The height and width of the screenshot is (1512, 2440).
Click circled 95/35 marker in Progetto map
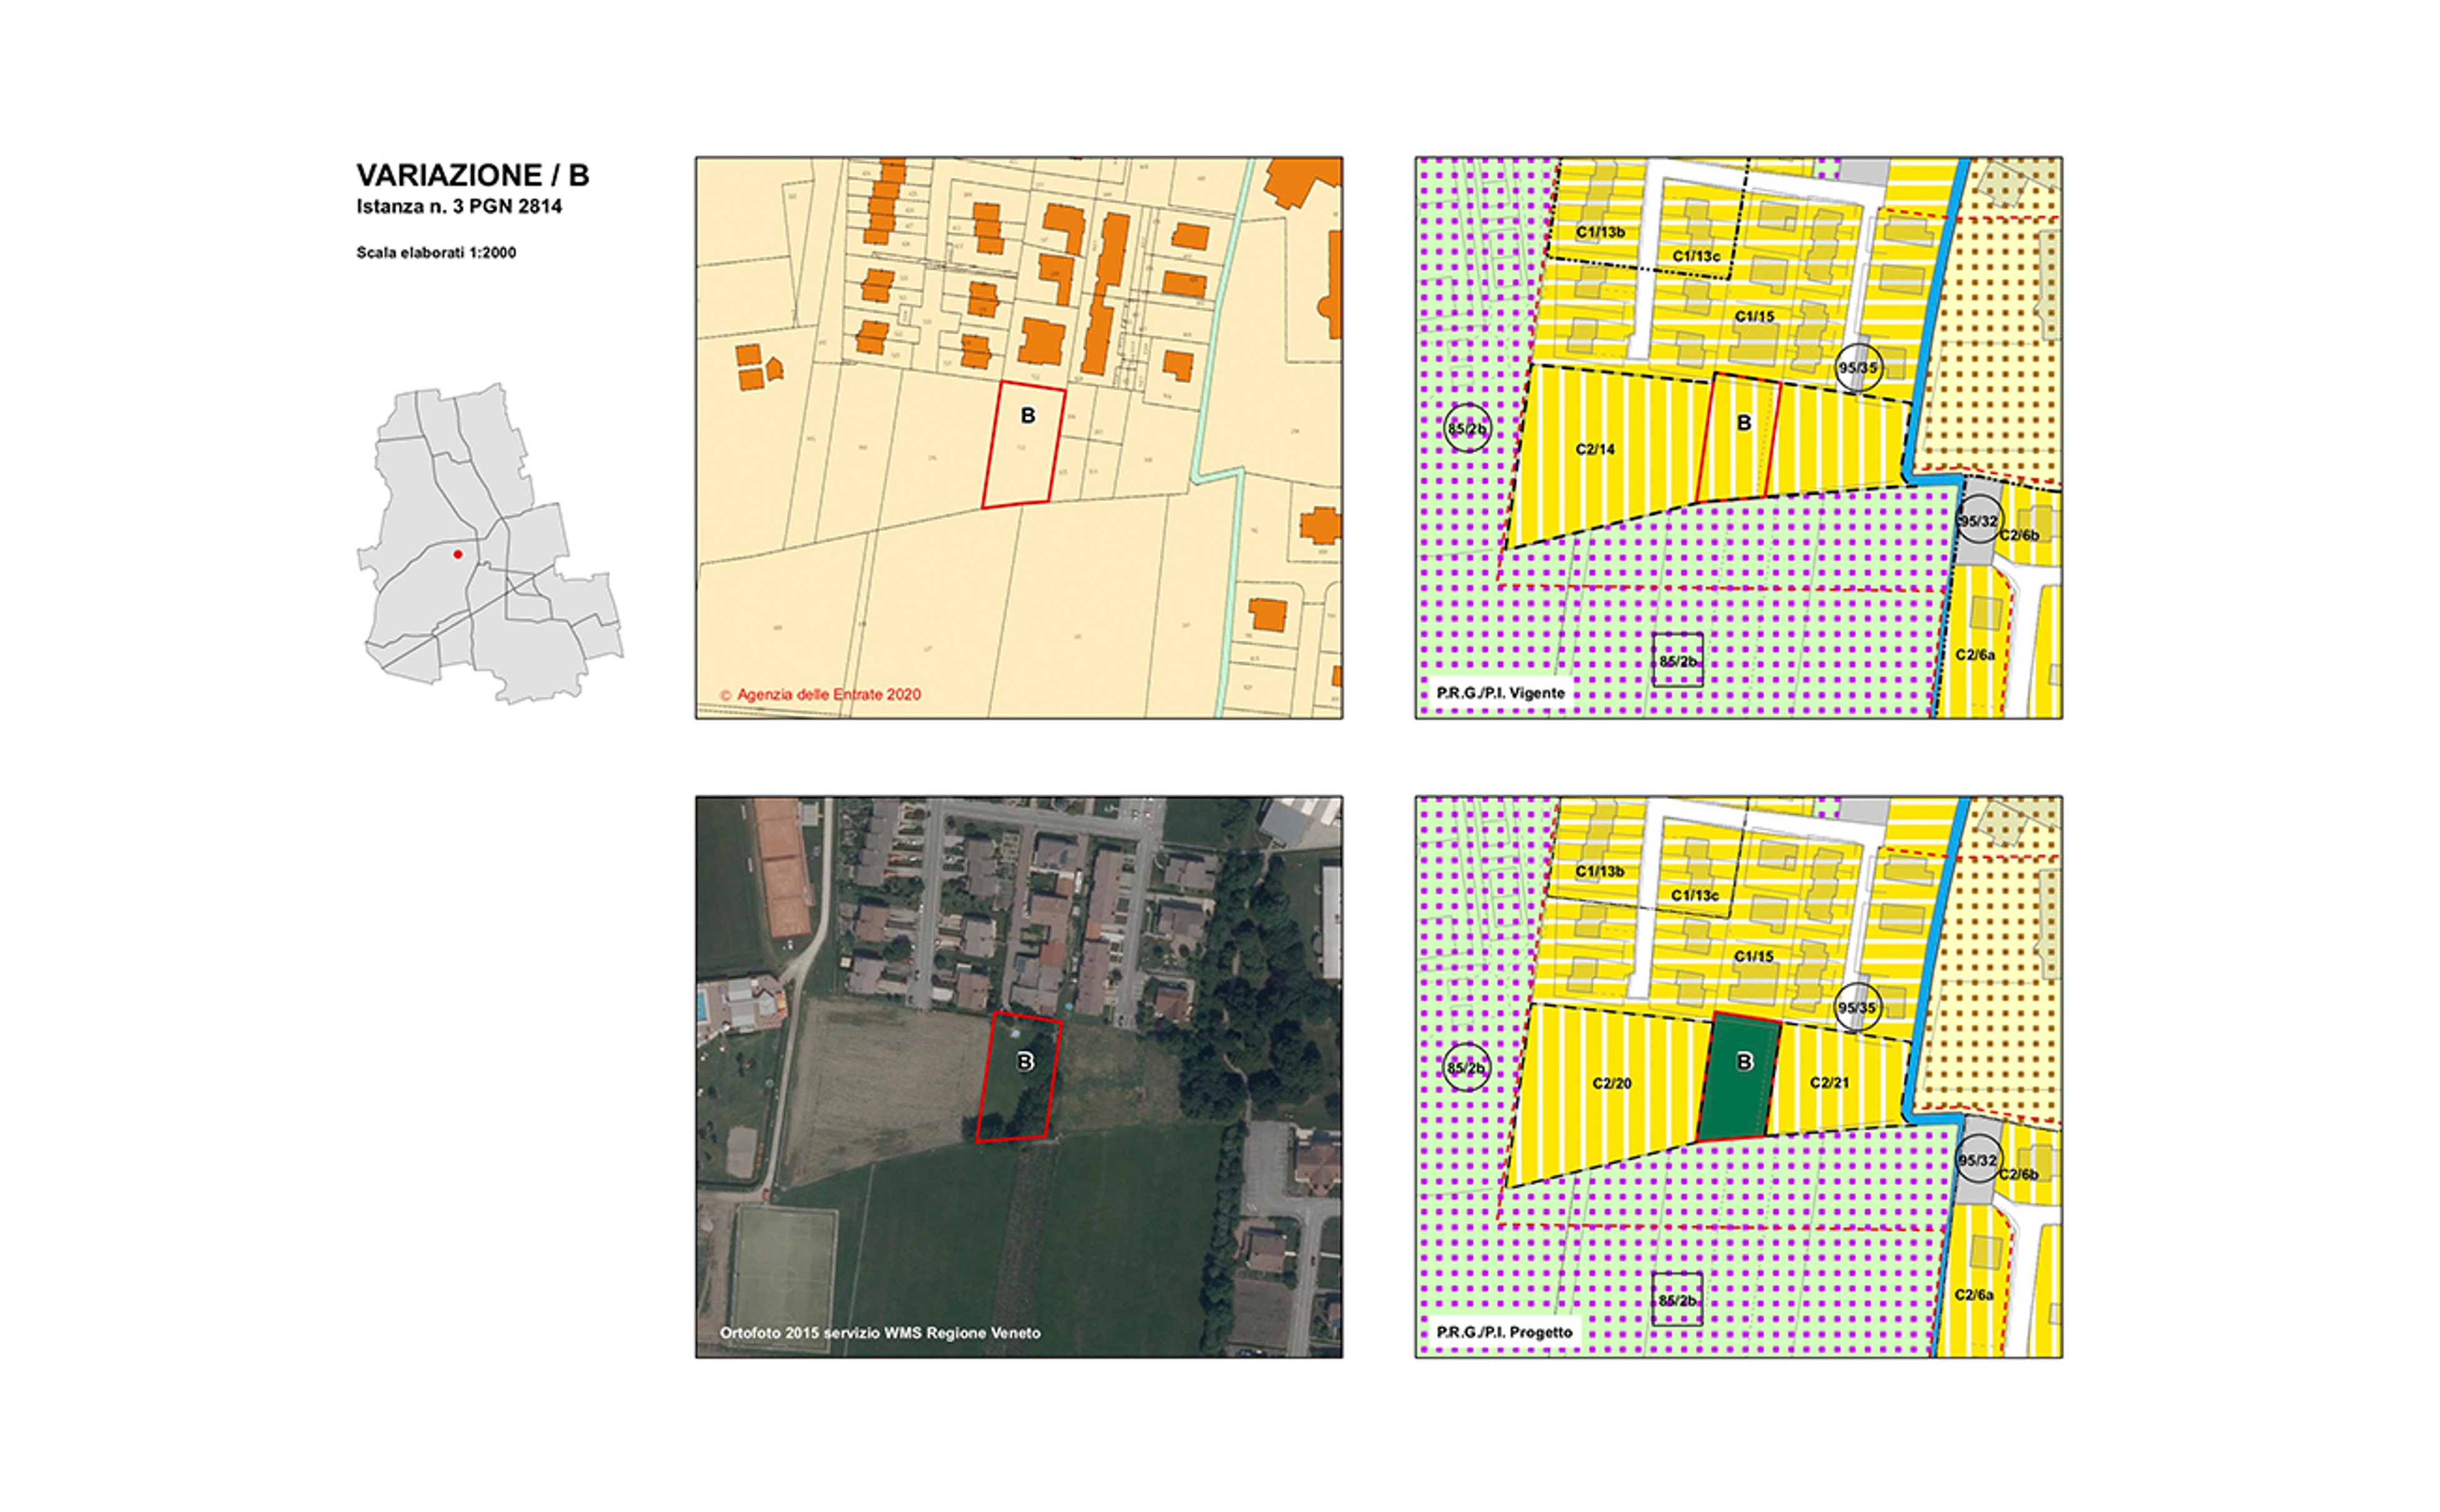[1857, 1007]
